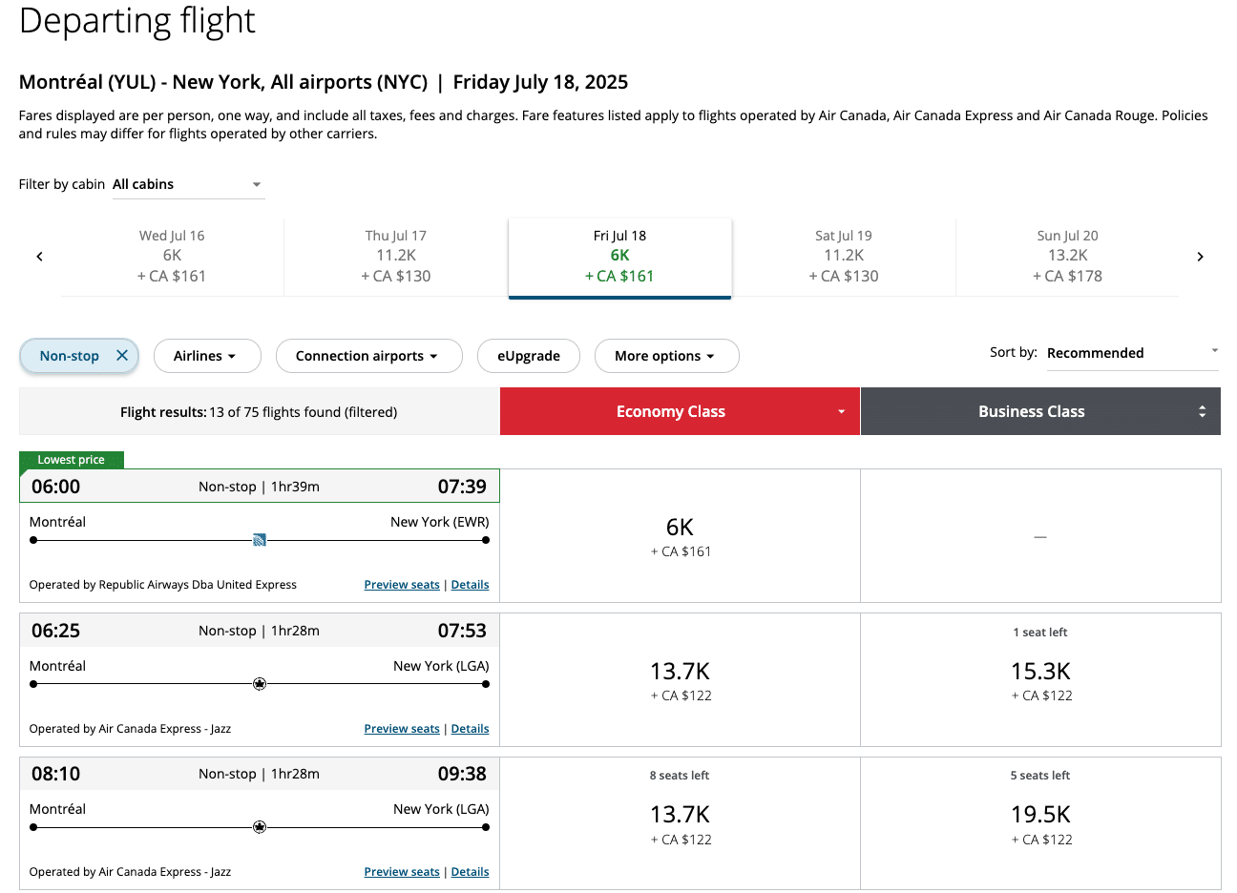
Task: Click Air Canada logo on 06:25 flight
Action: tap(260, 684)
